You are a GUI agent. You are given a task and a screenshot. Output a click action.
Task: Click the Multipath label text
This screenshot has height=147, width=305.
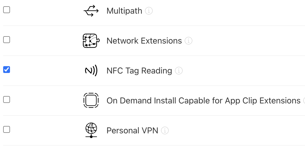[124, 11]
